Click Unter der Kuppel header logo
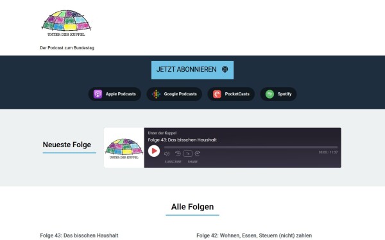Screen dimensions: 385x240 [x=66, y=23]
